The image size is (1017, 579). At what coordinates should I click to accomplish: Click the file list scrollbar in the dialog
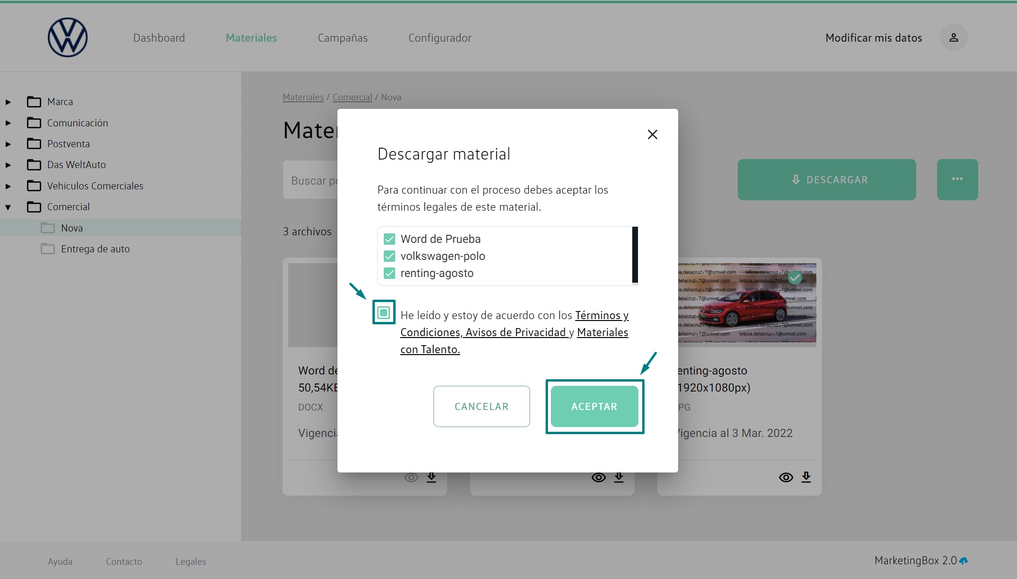click(x=635, y=255)
